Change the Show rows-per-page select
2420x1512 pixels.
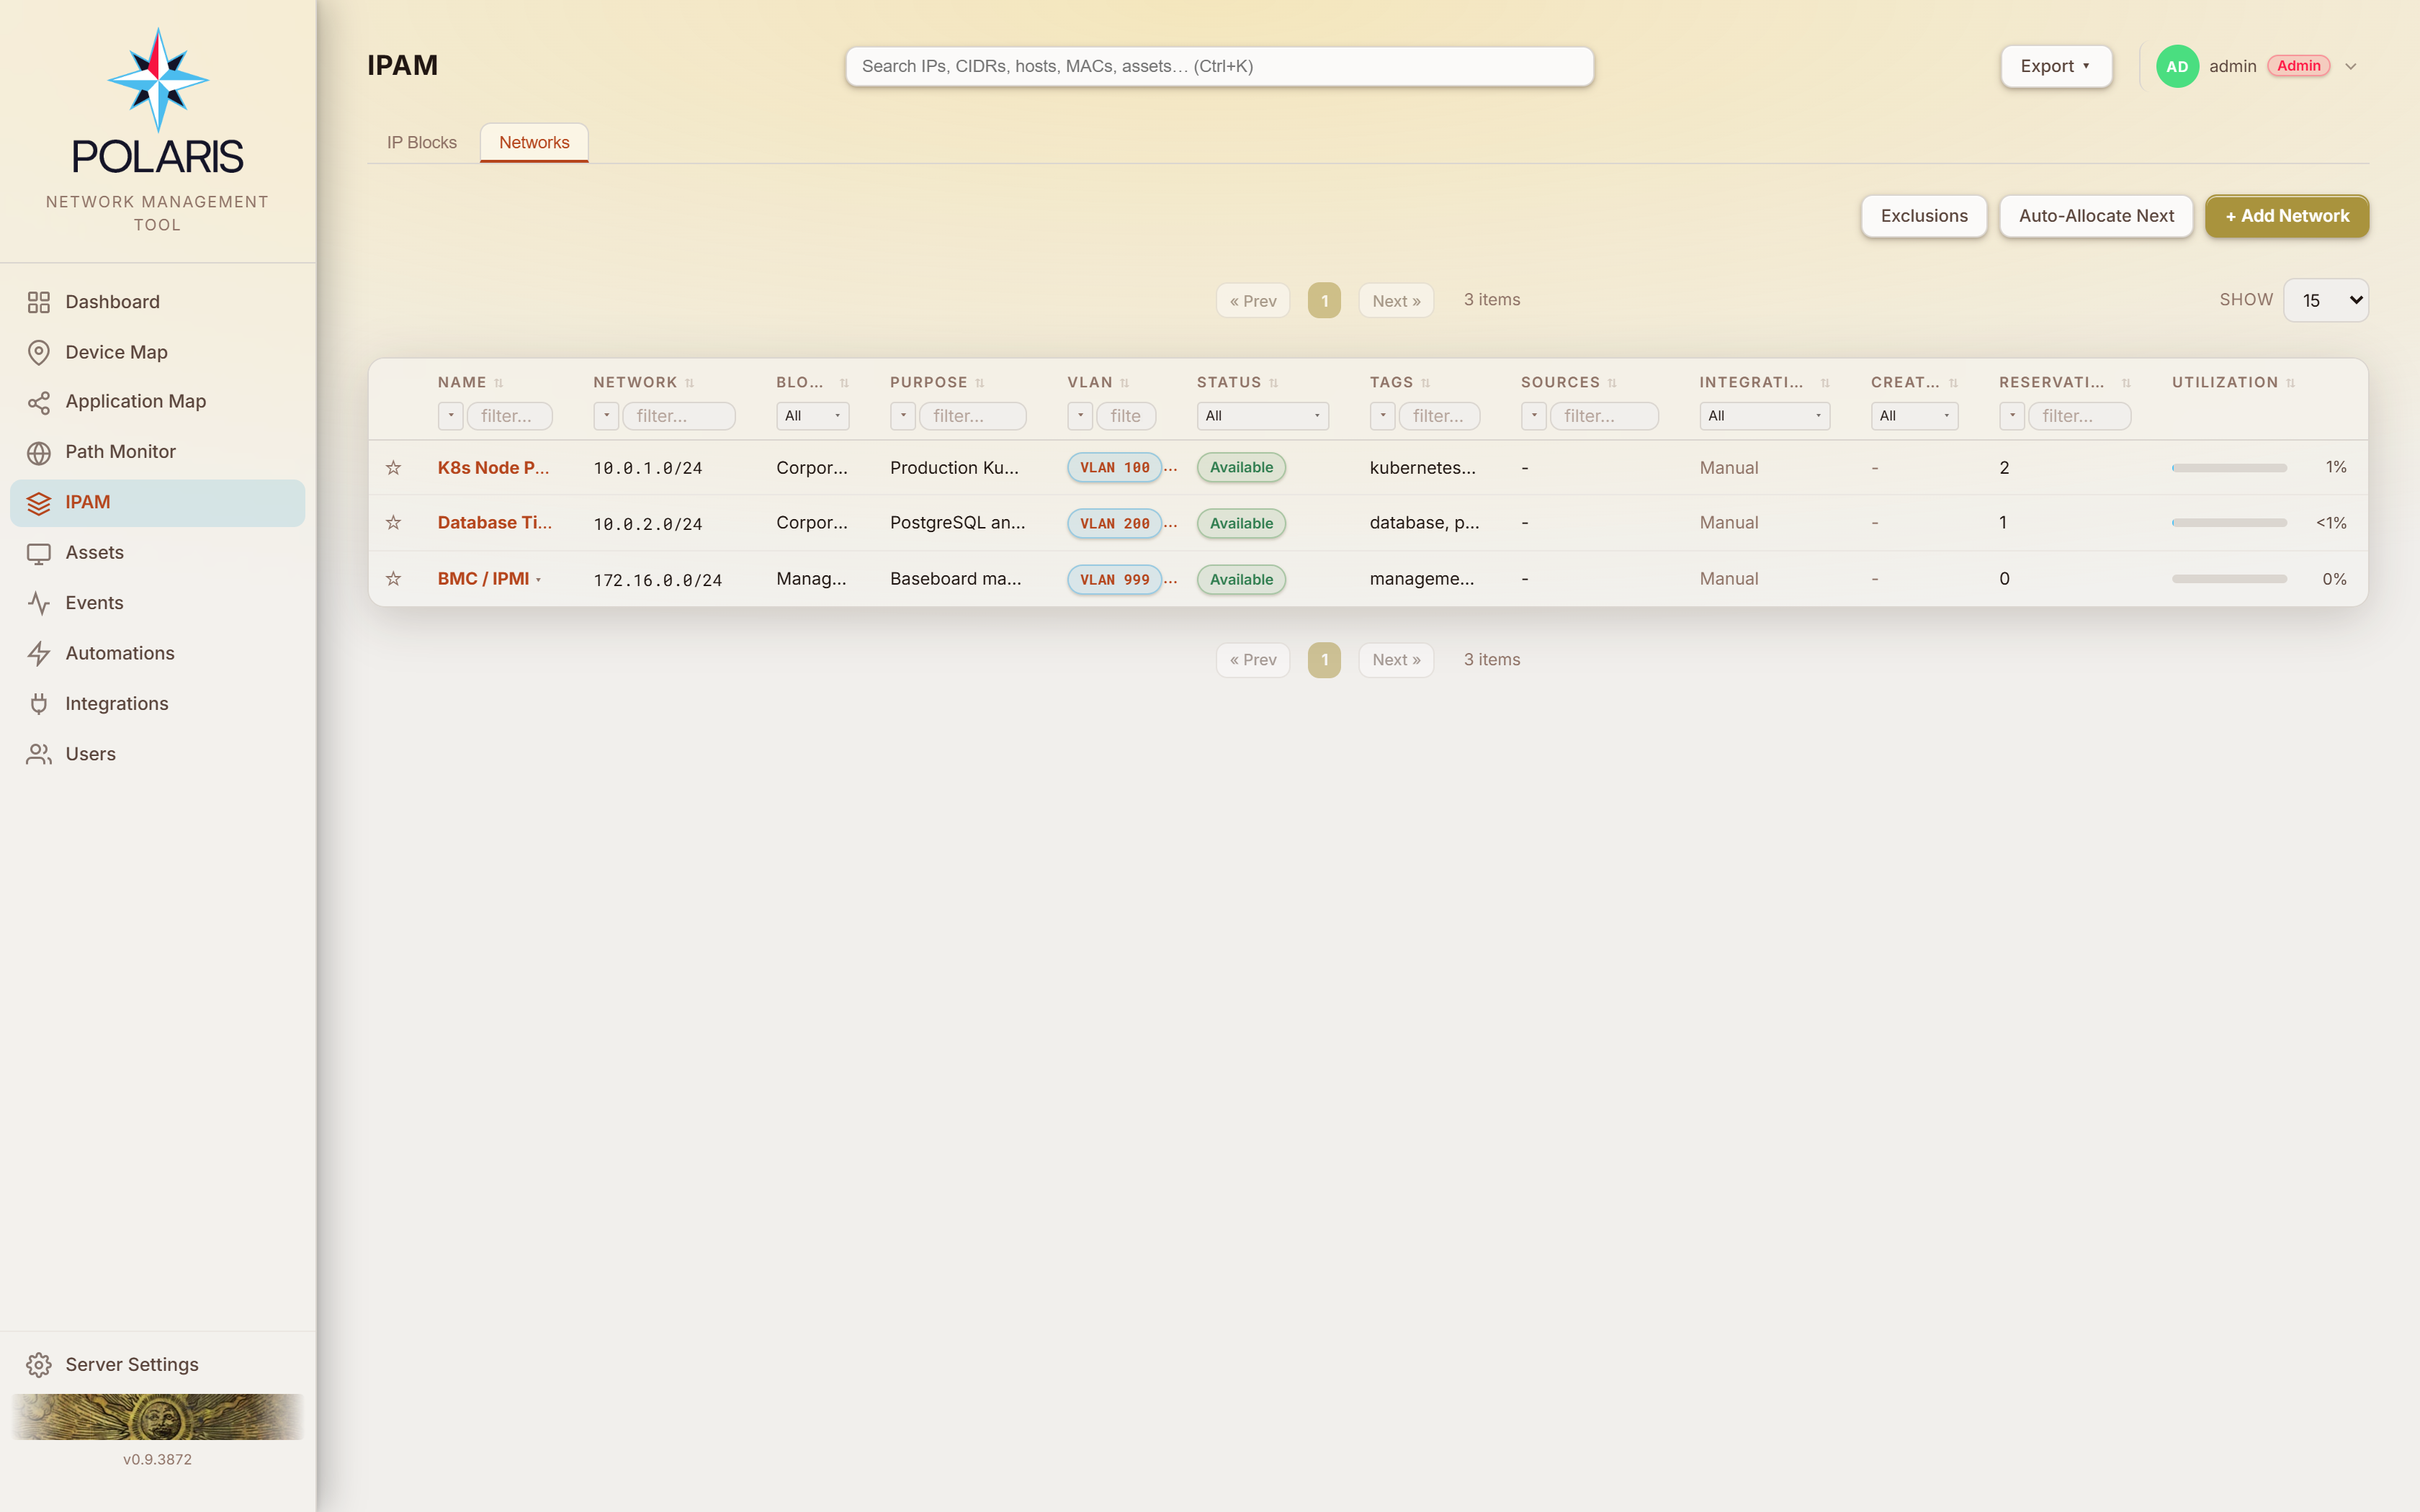[2326, 300]
